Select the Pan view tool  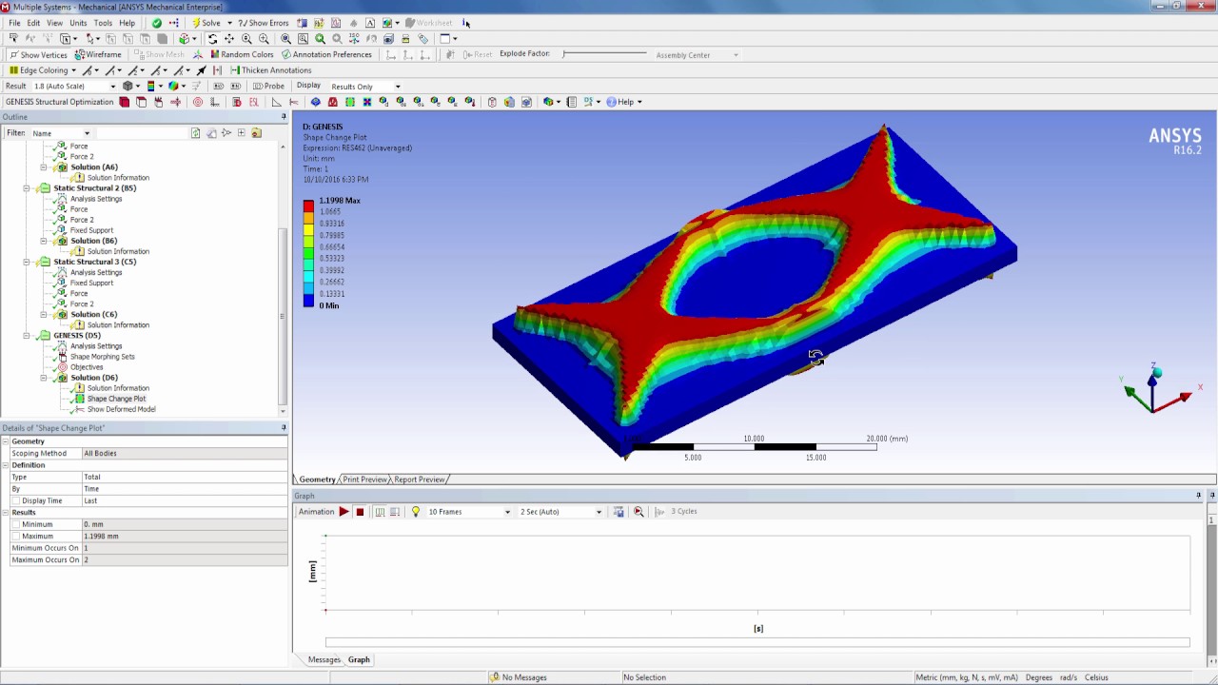[229, 39]
